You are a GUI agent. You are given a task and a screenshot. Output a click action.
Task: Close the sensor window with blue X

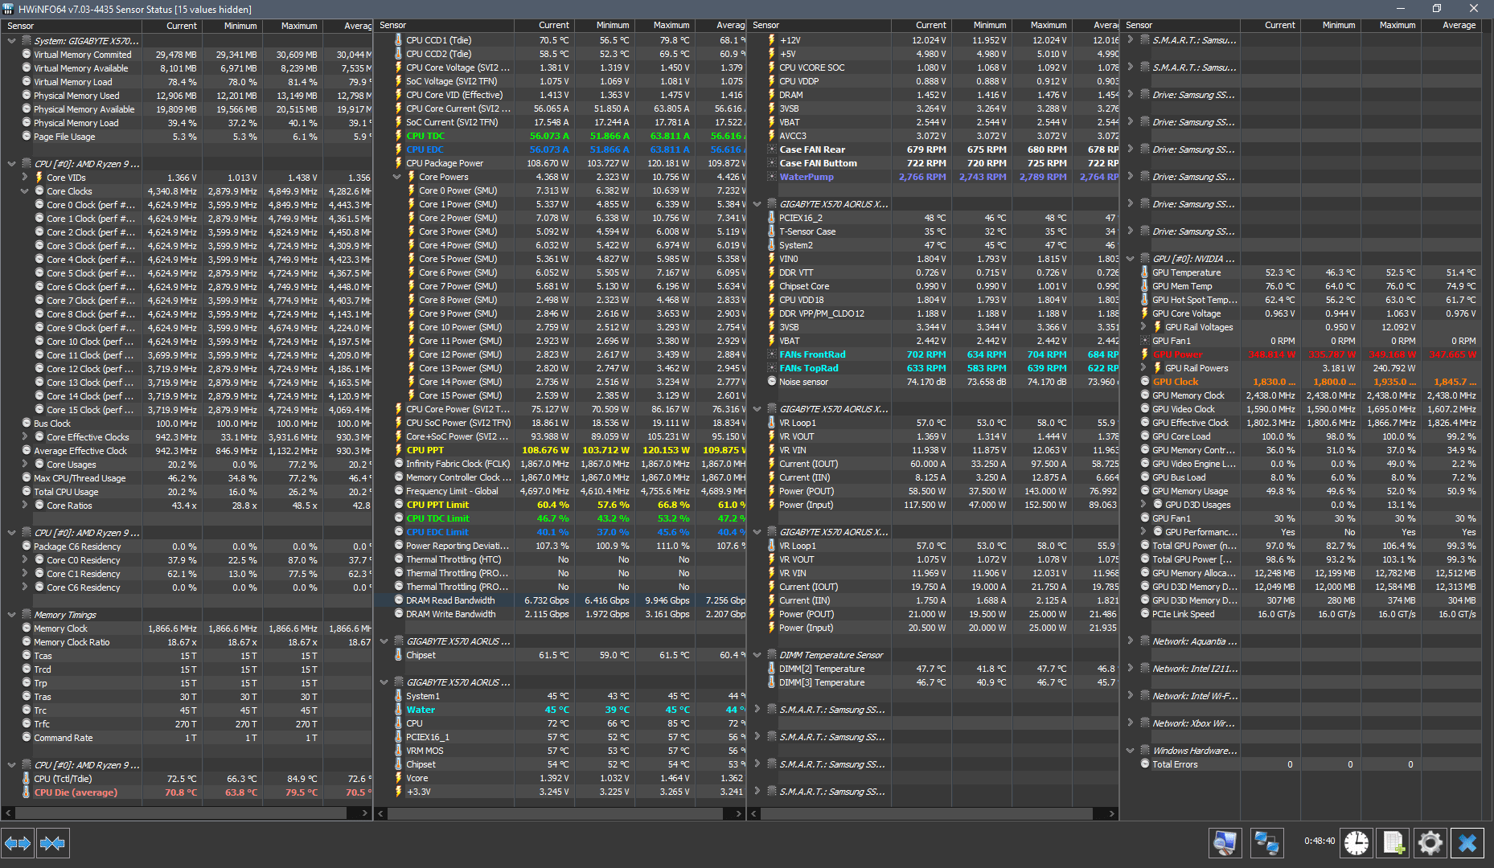coord(1467,843)
